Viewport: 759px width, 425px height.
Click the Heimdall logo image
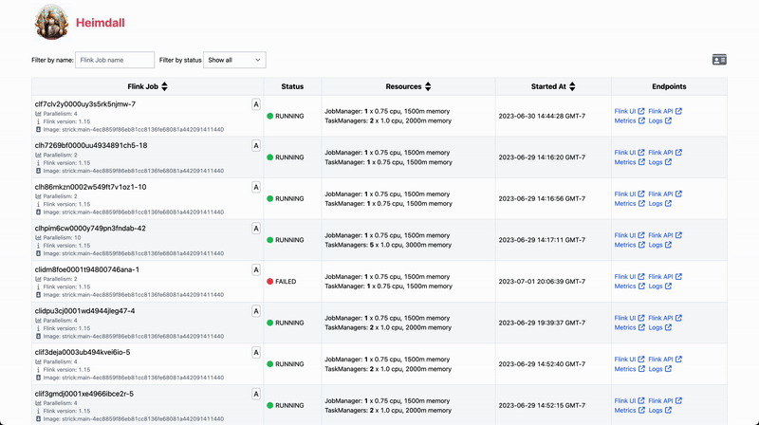51,22
